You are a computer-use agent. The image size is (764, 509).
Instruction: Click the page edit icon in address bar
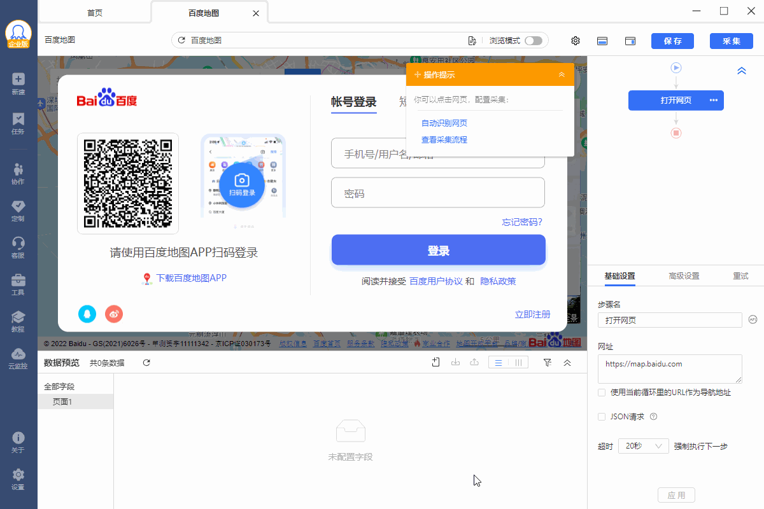coord(472,41)
